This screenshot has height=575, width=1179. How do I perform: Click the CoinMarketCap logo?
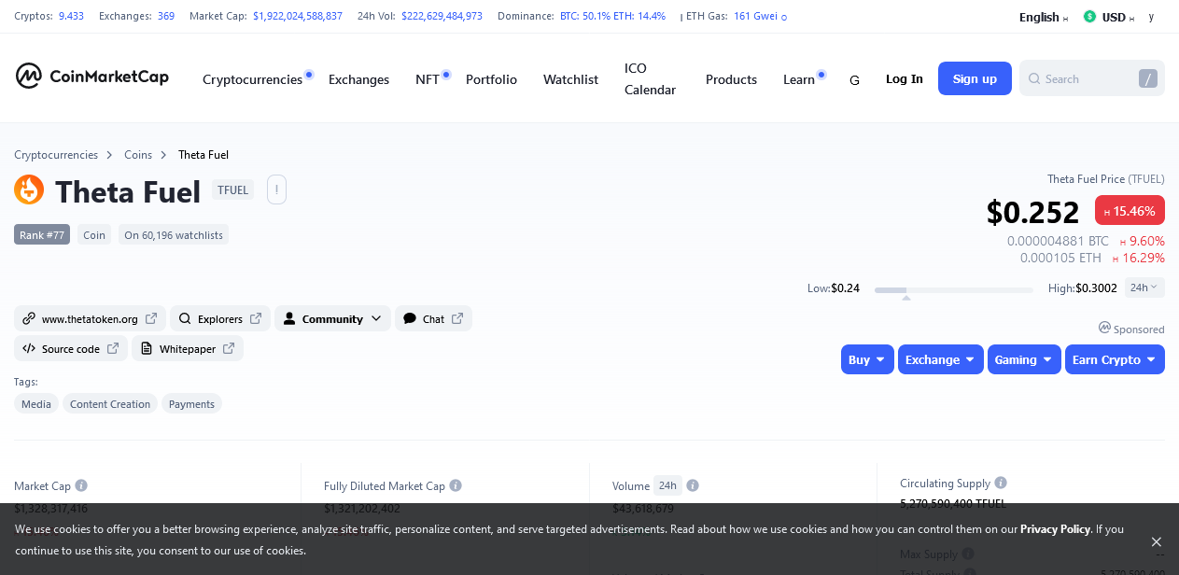(91, 76)
